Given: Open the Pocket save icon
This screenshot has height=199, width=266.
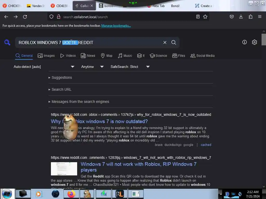Looking at the screenshot, I should 231,17.
